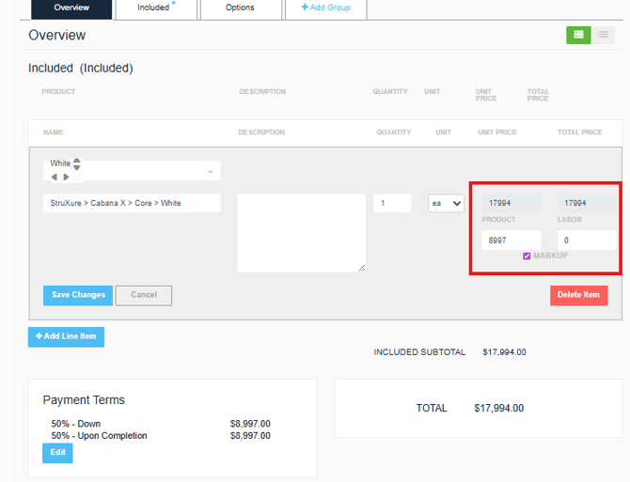The height and width of the screenshot is (482, 630).
Task: Open the Options tab
Action: point(241,8)
